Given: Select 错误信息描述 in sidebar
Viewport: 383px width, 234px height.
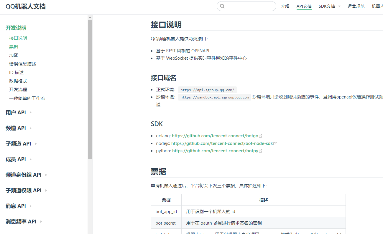Looking at the screenshot, I should [x=22, y=64].
